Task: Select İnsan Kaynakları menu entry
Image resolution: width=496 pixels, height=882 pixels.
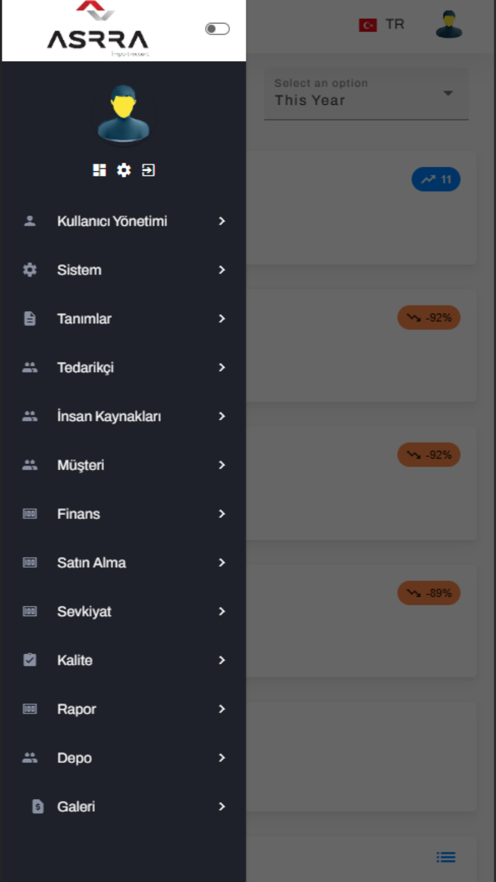Action: 109,416
